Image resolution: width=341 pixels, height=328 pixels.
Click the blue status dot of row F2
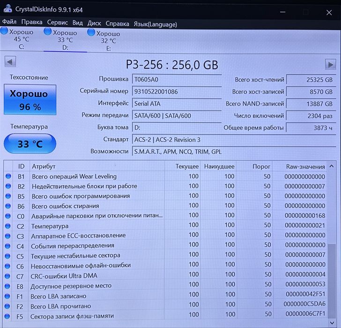pos(7,306)
